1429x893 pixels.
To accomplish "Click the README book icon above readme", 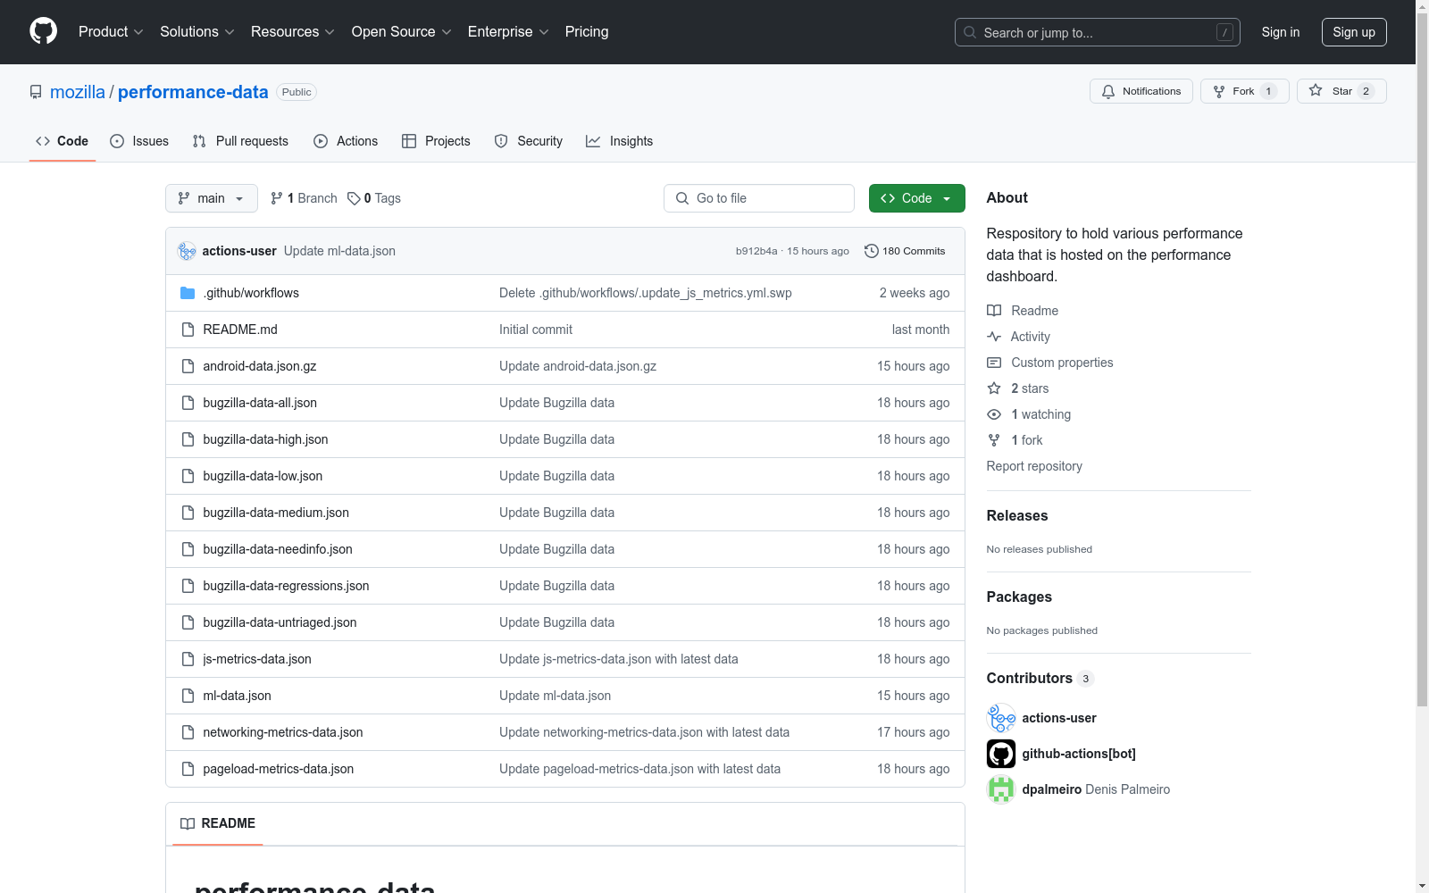I will point(188,823).
